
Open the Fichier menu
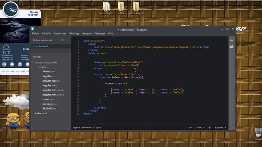[x=36, y=33]
